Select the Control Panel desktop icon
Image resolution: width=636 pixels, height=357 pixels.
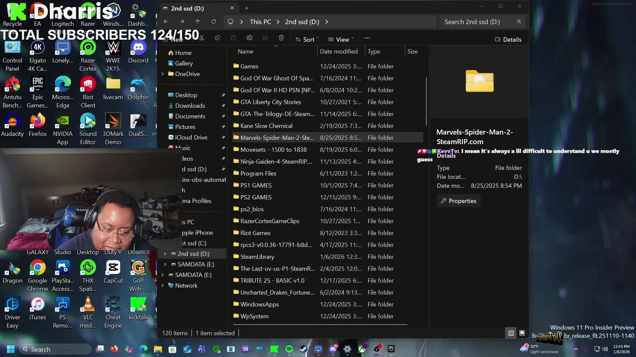[x=12, y=56]
